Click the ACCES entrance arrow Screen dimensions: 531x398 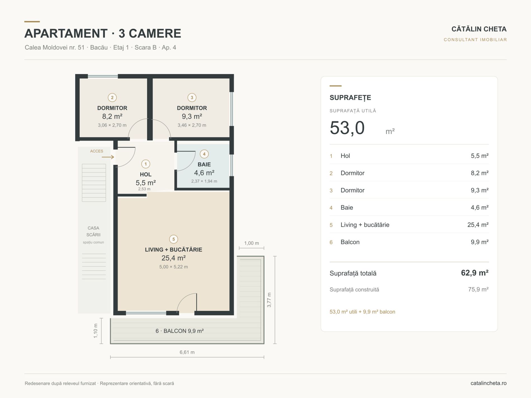108,157
